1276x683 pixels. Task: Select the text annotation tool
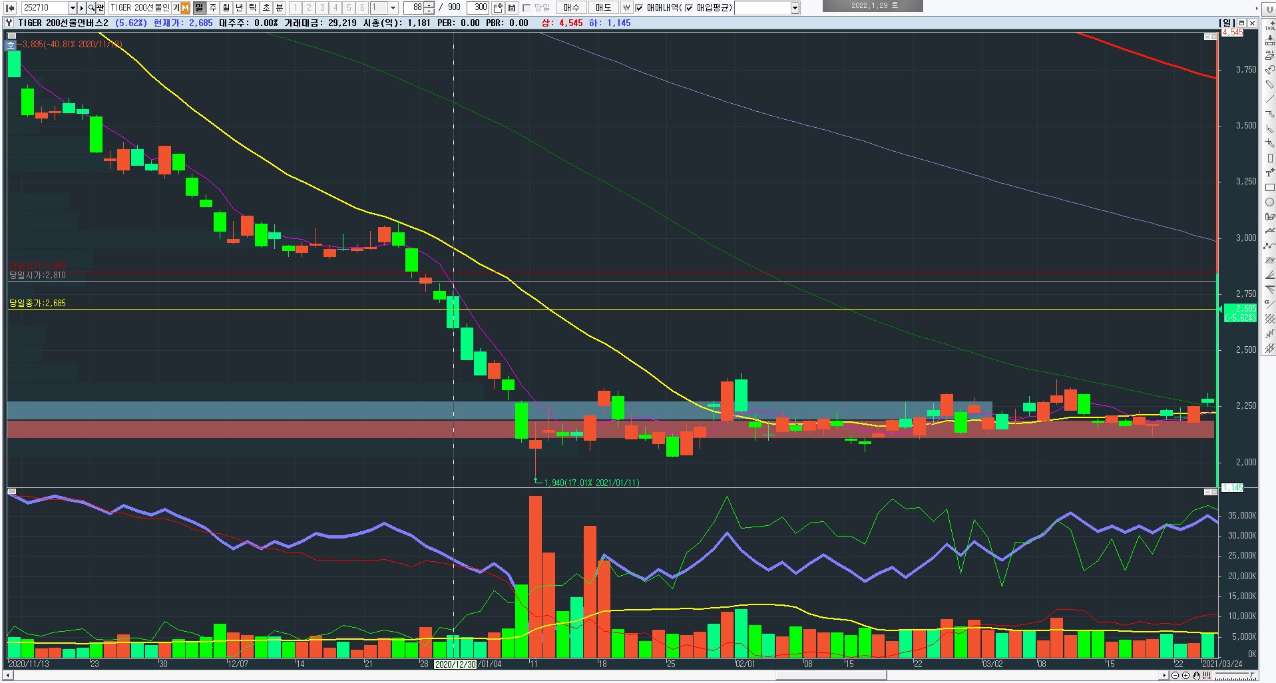tap(1269, 173)
